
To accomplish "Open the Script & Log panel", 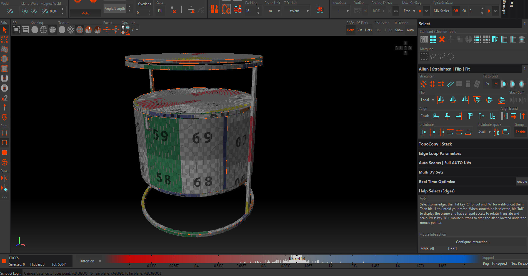I will click(11, 273).
